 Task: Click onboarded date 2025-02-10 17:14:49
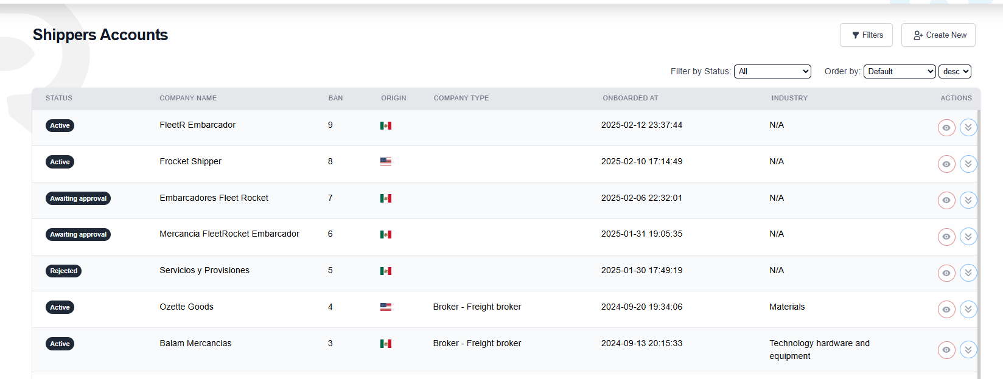point(641,161)
